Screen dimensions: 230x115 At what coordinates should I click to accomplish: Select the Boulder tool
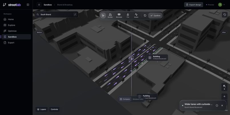point(110,15)
